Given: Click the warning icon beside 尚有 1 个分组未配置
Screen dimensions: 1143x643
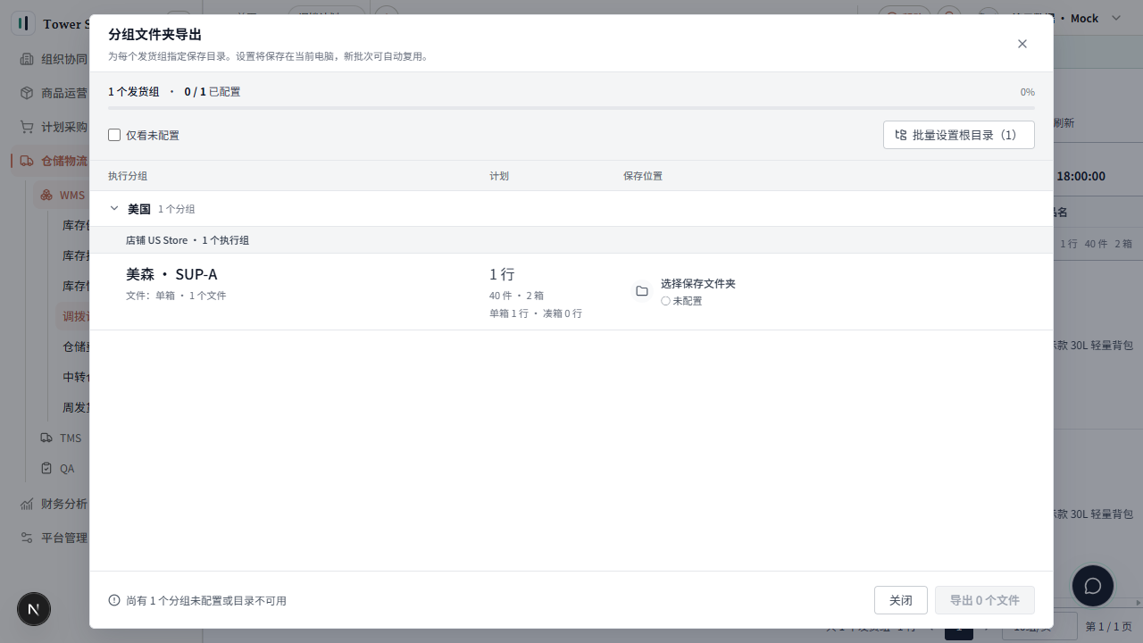Looking at the screenshot, I should click(x=114, y=600).
